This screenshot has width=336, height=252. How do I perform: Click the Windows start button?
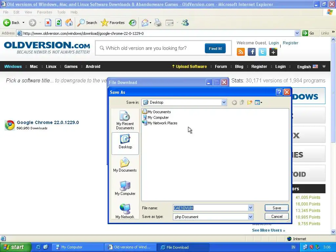15,247
